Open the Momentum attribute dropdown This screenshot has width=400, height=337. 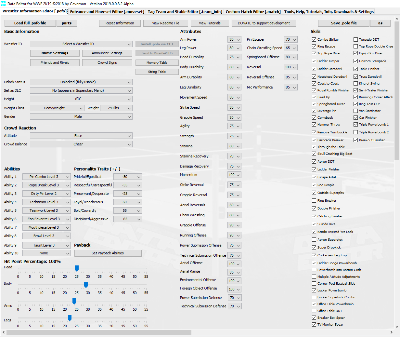[235, 175]
